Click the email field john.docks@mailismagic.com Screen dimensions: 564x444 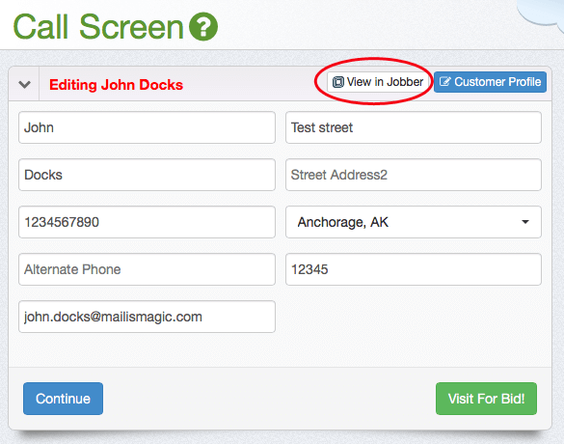point(147,317)
